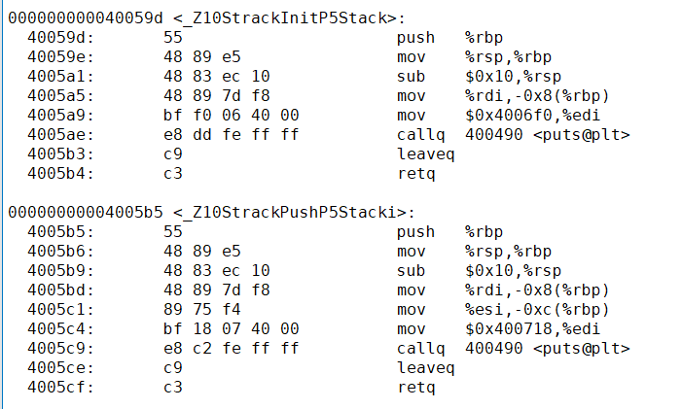Click bytes 89 75 f4 at 4005c1
682x409 pixels.
201,310
